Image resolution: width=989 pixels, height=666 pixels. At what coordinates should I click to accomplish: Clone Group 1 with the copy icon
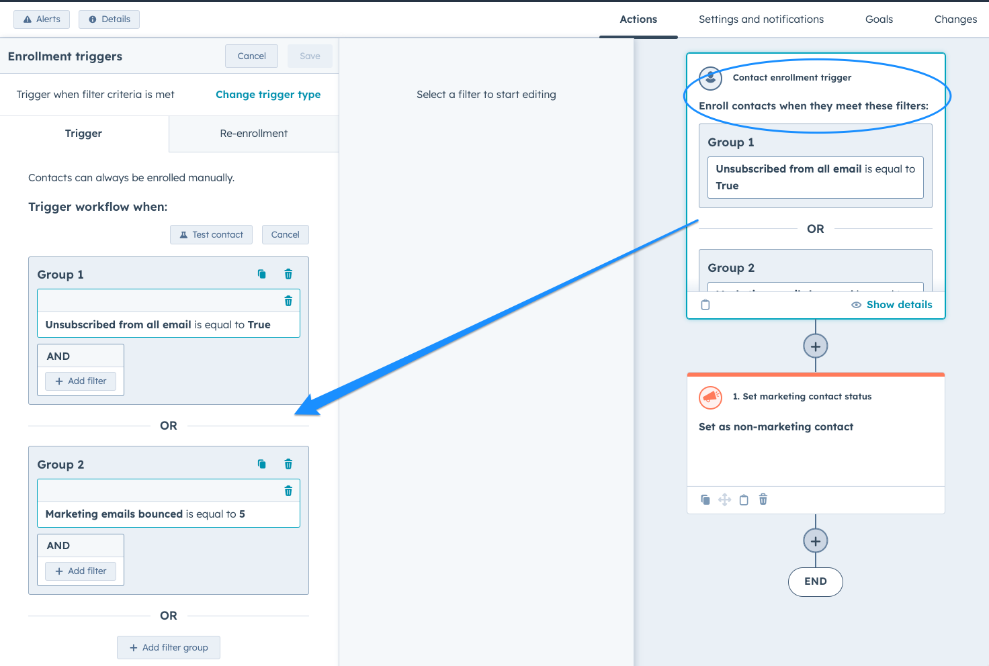(261, 274)
